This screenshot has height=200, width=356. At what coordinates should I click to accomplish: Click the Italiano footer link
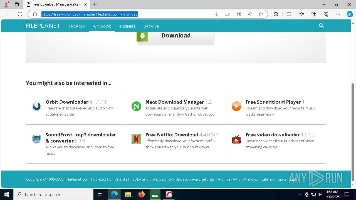click(267, 179)
